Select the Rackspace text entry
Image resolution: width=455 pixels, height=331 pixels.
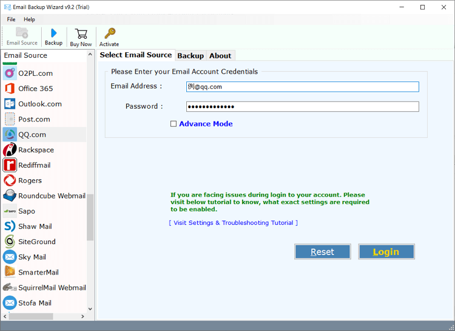[x=36, y=150]
